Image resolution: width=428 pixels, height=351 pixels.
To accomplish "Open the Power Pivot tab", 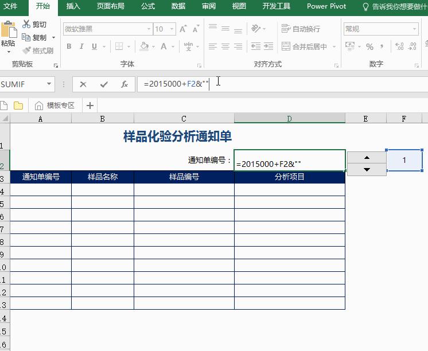I will [326, 6].
